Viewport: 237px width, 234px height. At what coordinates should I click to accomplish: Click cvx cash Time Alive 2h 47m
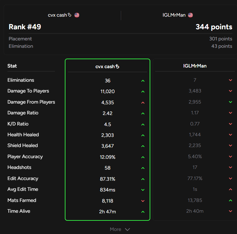click(x=107, y=212)
